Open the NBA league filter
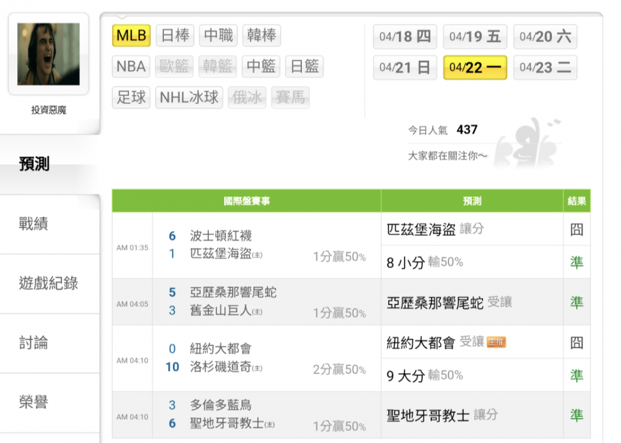This screenshot has width=621, height=443. click(131, 67)
